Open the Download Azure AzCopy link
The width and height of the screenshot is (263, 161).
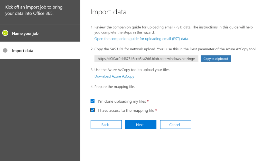(x=114, y=76)
